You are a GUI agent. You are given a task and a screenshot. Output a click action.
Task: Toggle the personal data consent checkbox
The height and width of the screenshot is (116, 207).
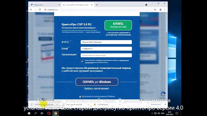coord(82,61)
